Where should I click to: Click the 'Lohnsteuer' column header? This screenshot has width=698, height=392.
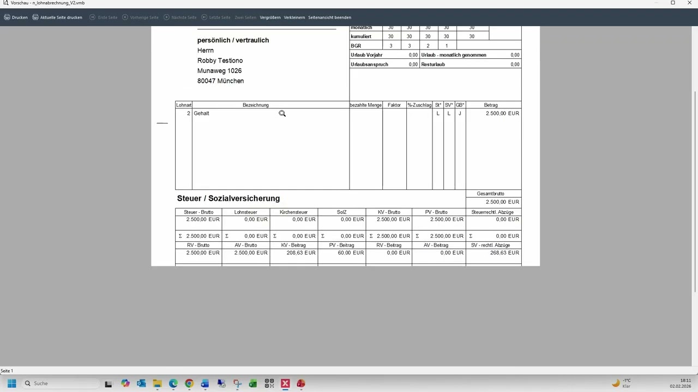(x=245, y=212)
